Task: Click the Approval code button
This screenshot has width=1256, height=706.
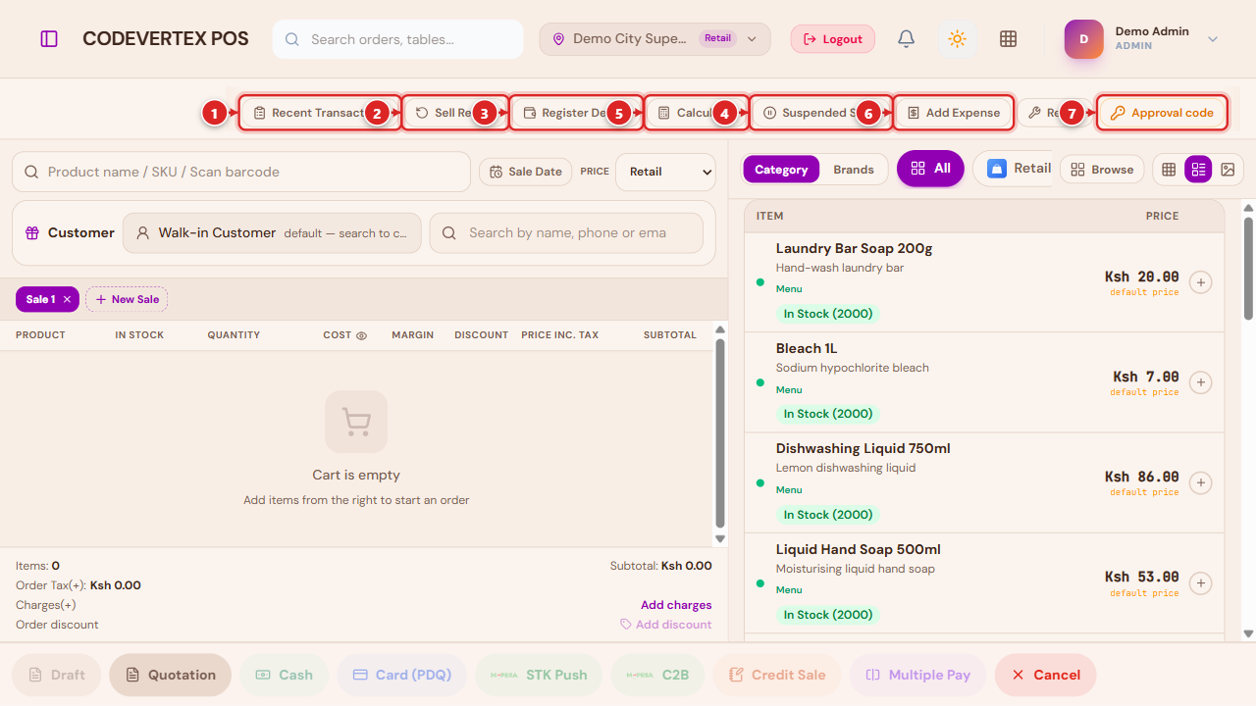Action: pyautogui.click(x=1162, y=113)
